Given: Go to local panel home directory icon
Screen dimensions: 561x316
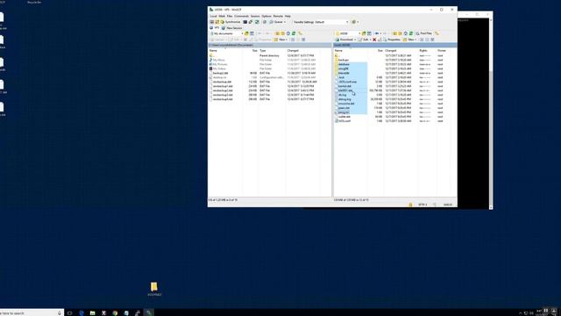Looking at the screenshot, I should tap(288, 33).
